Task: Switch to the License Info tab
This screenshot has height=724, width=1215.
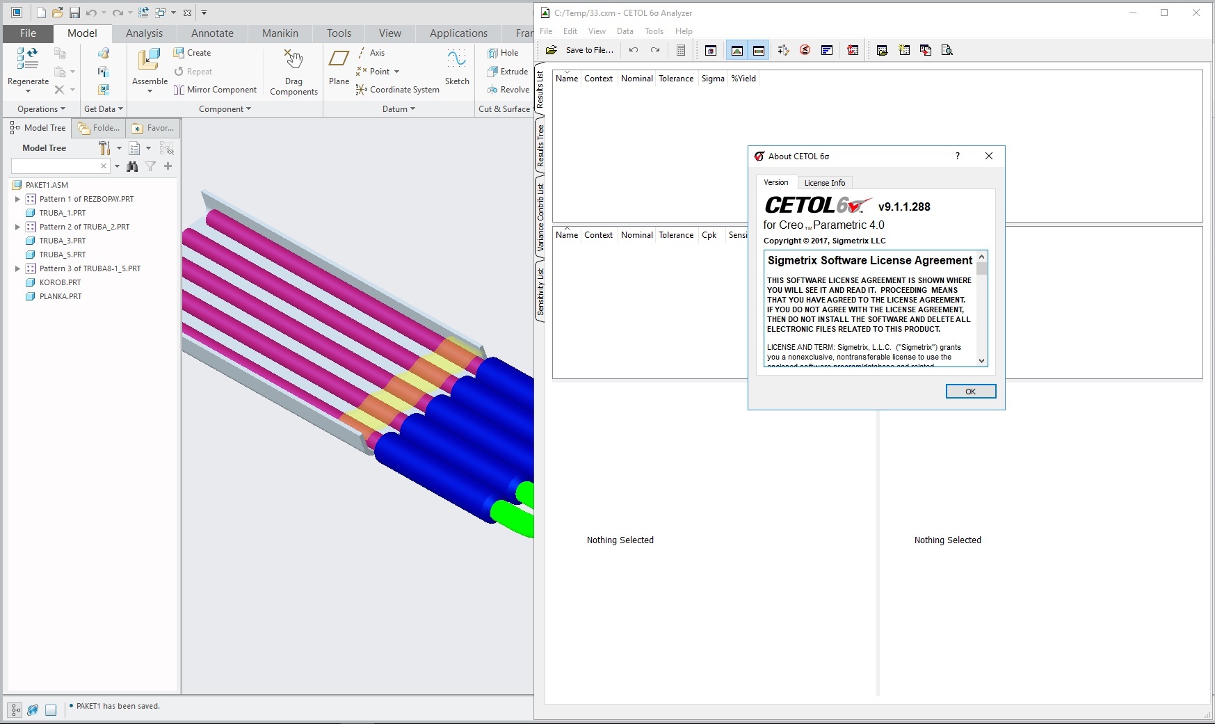Action: tap(824, 183)
